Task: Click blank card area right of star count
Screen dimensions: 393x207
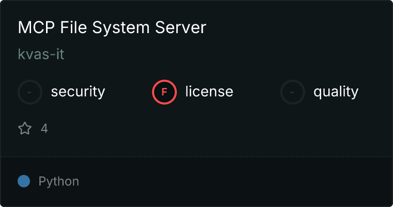Action: tap(207, 128)
